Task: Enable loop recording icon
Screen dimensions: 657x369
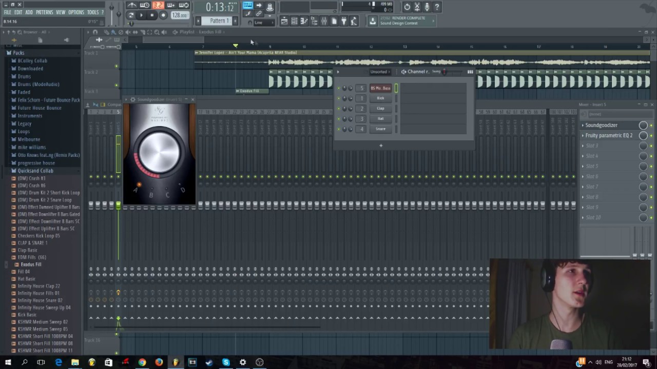Action: coord(183,6)
